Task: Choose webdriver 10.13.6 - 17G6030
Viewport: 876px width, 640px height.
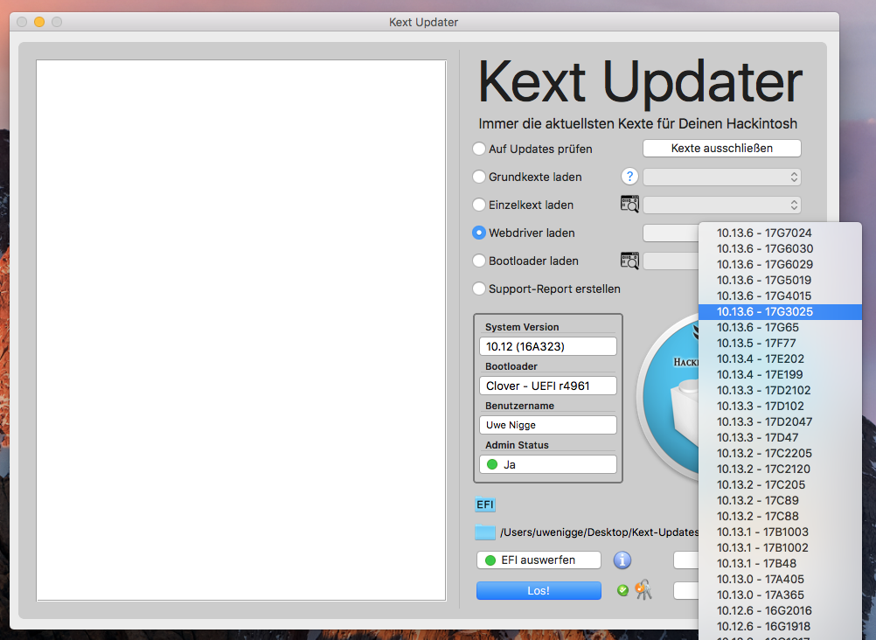Action: point(780,248)
